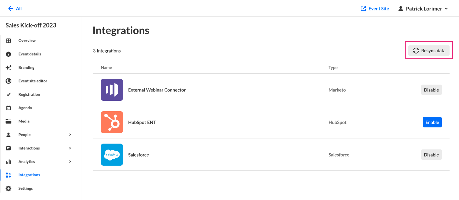Click the Agenda calendar icon
Screen dimensions: 459x200
pos(9,108)
